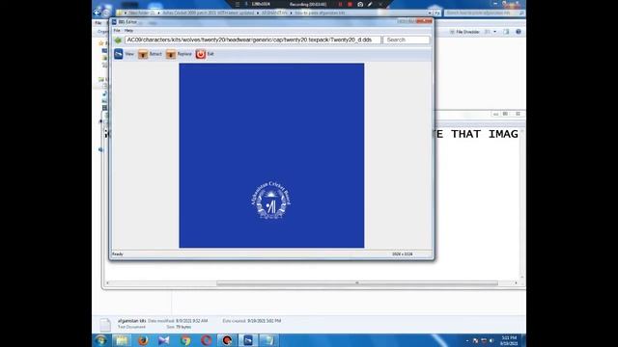Viewport: 618px width, 347px height.
Task: Open File Explorer from the taskbar
Action: point(122,340)
